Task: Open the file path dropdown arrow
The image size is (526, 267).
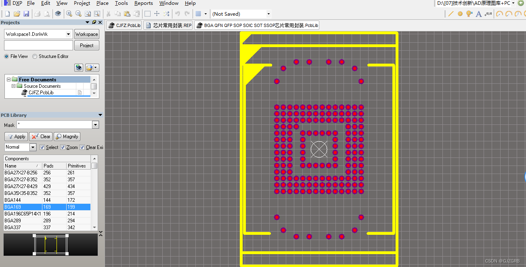Action: coord(513,3)
